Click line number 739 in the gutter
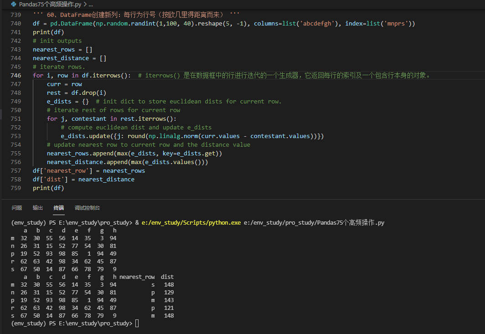The height and width of the screenshot is (334, 485). tap(16, 15)
